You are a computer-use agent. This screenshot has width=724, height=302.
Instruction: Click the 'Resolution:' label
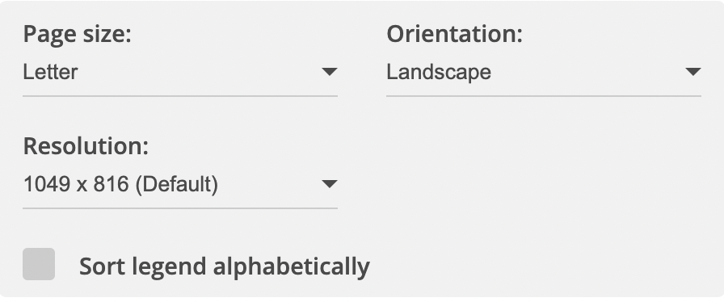tap(86, 146)
